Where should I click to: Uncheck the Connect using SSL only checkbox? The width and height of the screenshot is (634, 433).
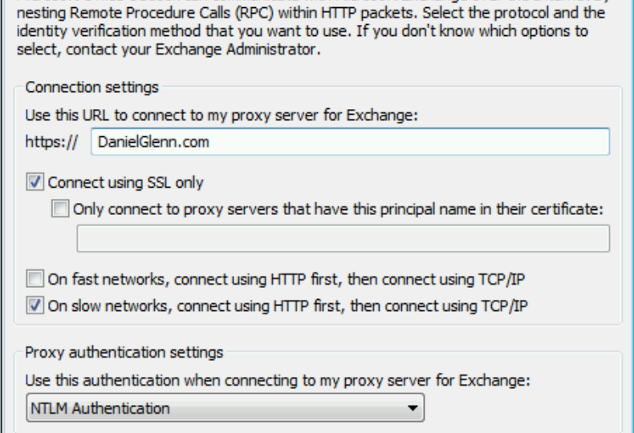pyautogui.click(x=35, y=183)
